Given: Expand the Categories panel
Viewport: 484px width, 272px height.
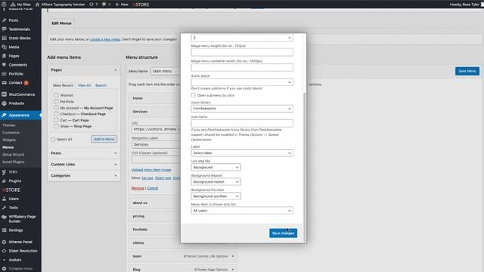Looking at the screenshot, I should [84, 176].
